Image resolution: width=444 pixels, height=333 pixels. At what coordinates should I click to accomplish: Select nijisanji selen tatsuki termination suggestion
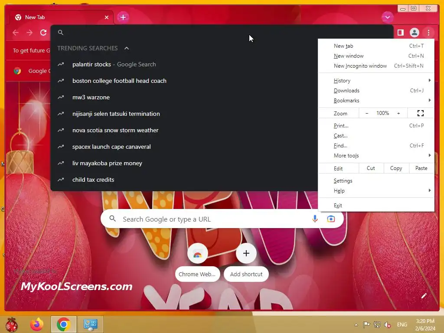(x=184, y=114)
